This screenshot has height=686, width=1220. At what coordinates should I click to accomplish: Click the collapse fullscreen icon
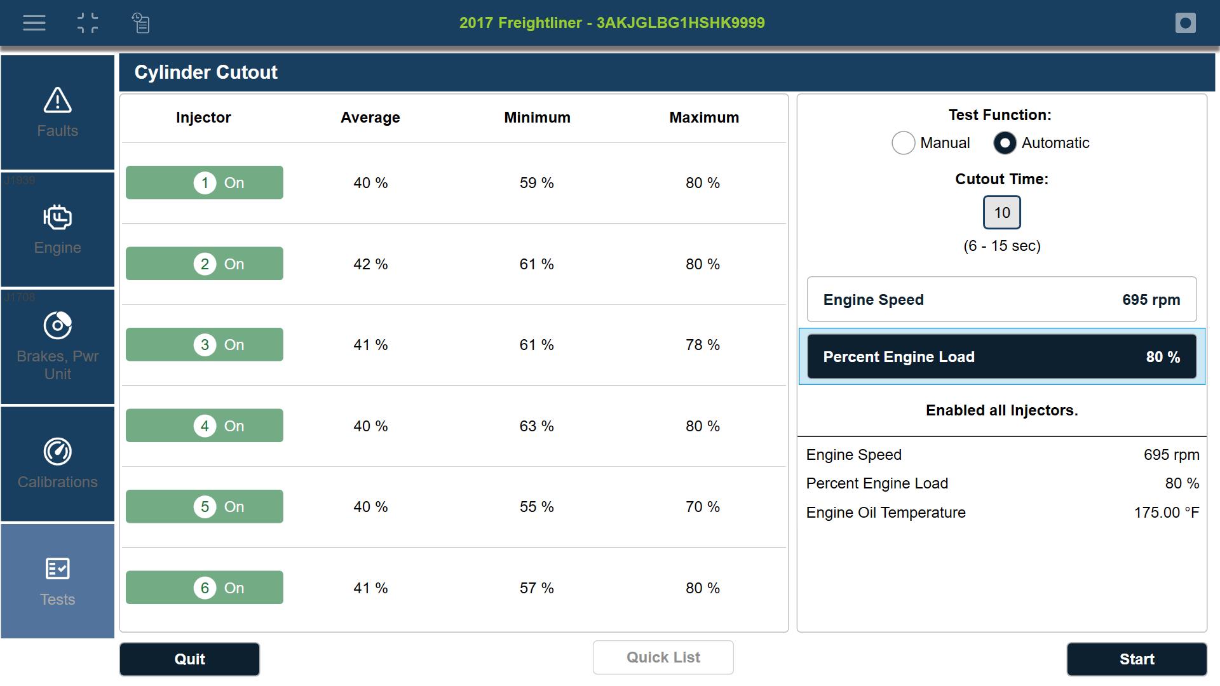click(88, 24)
